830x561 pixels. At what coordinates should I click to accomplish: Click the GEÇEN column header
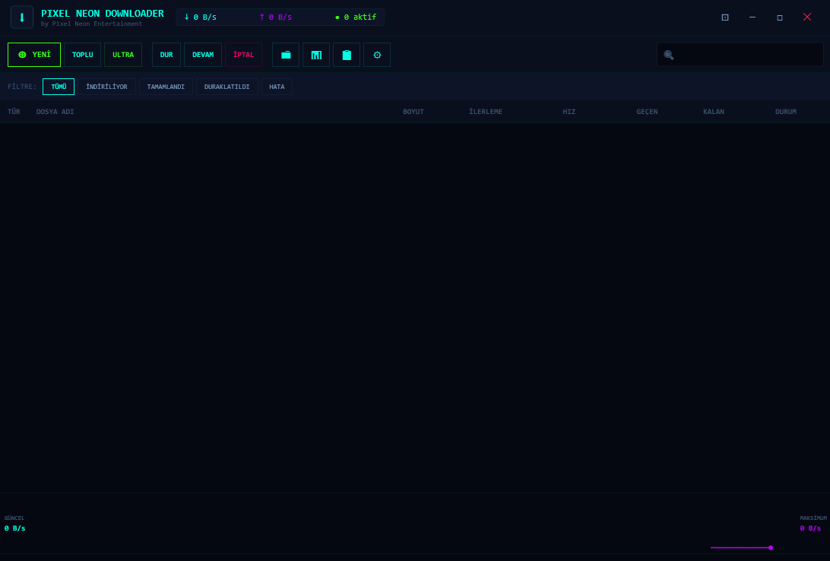[x=647, y=112]
